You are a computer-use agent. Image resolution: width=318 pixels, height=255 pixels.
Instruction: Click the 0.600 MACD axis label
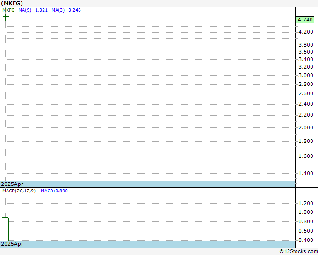tap(306, 231)
